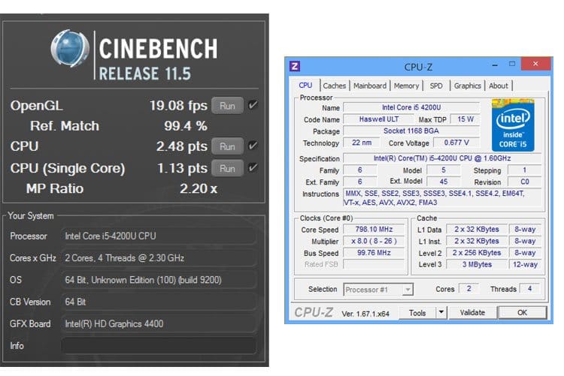This screenshot has width=564, height=376.
Task: Open the SPD tab
Action: click(436, 86)
